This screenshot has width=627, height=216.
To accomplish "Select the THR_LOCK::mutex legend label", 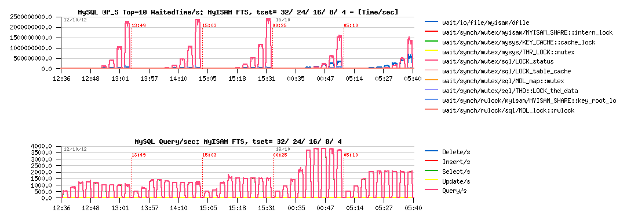I will pos(509,52).
